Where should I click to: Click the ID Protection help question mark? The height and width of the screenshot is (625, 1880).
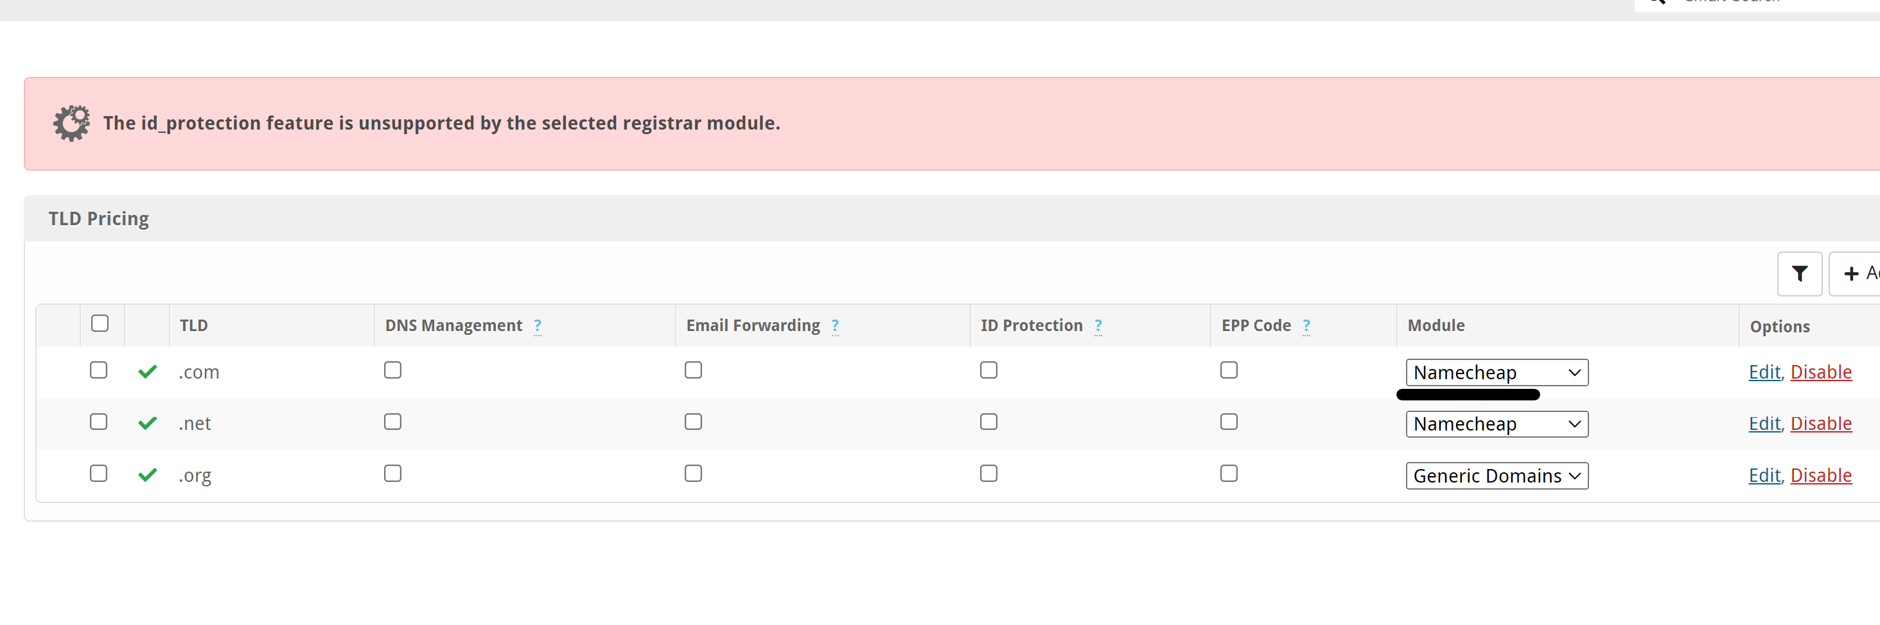point(1098,326)
